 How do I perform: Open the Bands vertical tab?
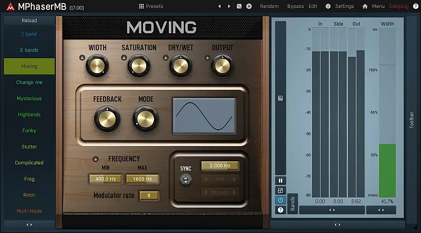[293, 203]
